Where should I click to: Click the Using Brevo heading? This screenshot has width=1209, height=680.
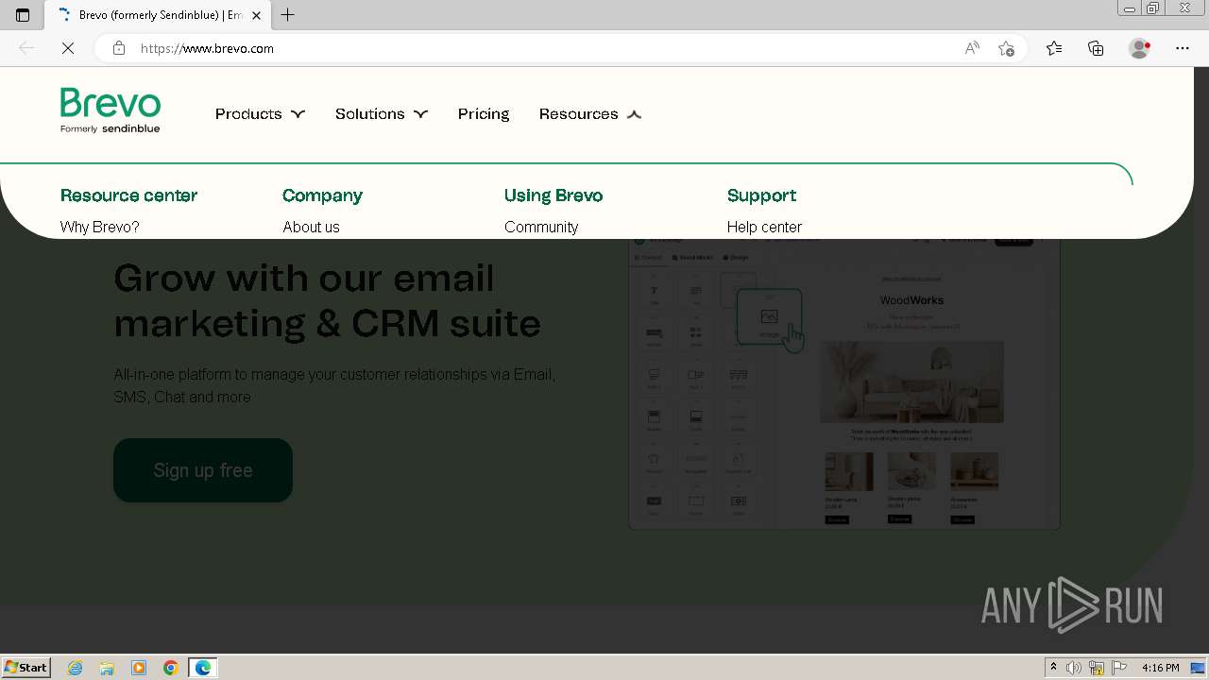coord(553,195)
